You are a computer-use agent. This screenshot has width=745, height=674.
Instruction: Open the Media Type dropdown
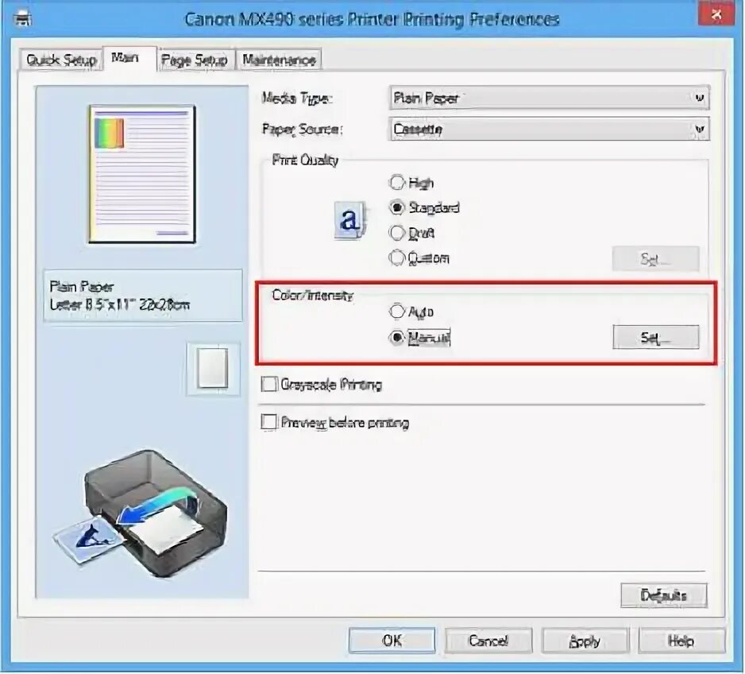click(x=550, y=98)
